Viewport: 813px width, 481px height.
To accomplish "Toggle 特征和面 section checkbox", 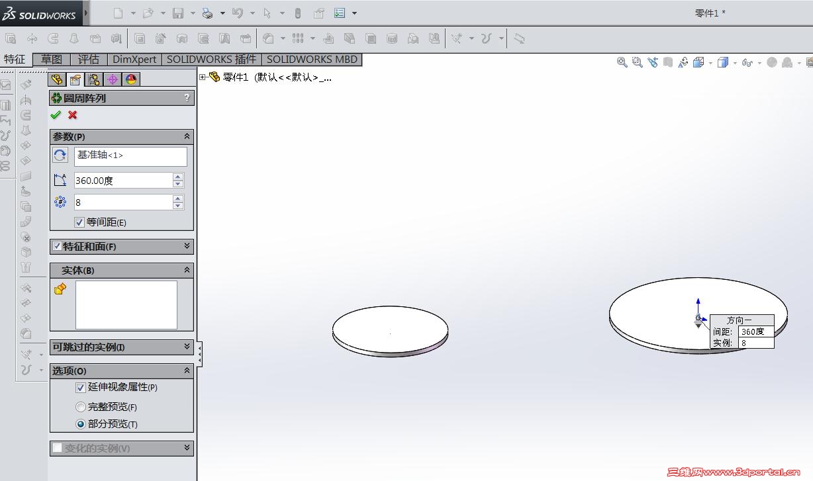I will point(57,246).
